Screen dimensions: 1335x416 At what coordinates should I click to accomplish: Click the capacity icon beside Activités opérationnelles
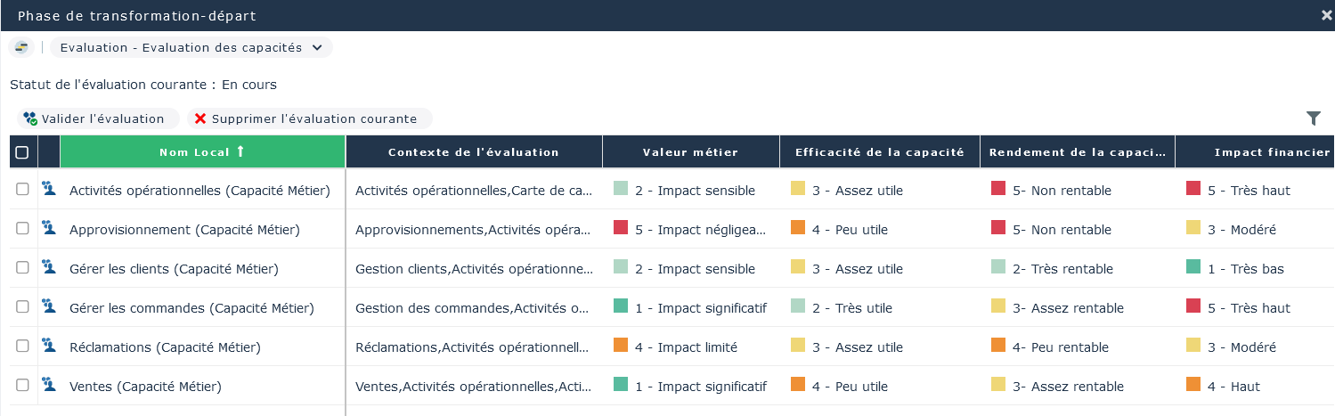point(49,189)
